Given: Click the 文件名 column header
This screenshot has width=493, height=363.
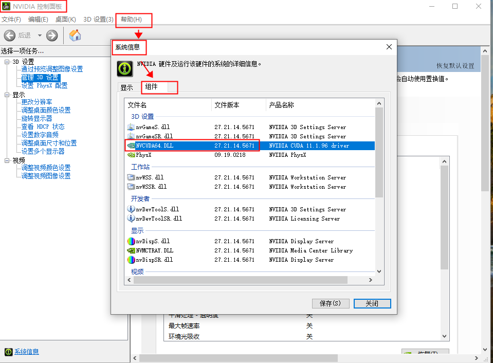Looking at the screenshot, I should [168, 105].
